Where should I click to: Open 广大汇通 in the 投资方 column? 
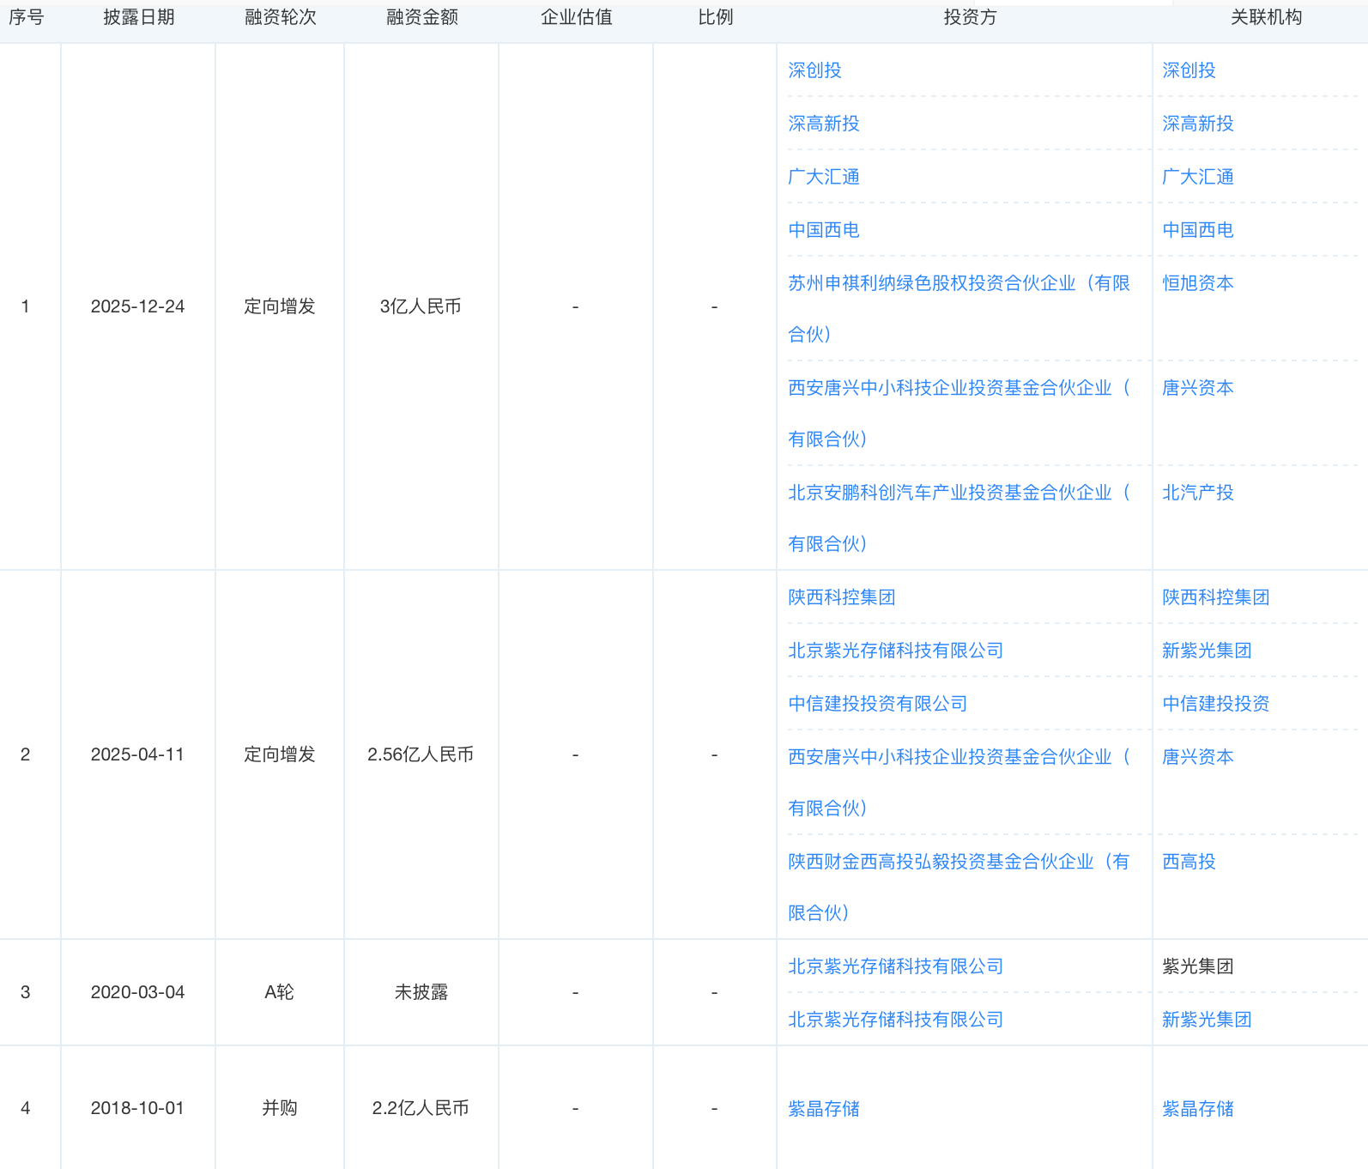(824, 177)
